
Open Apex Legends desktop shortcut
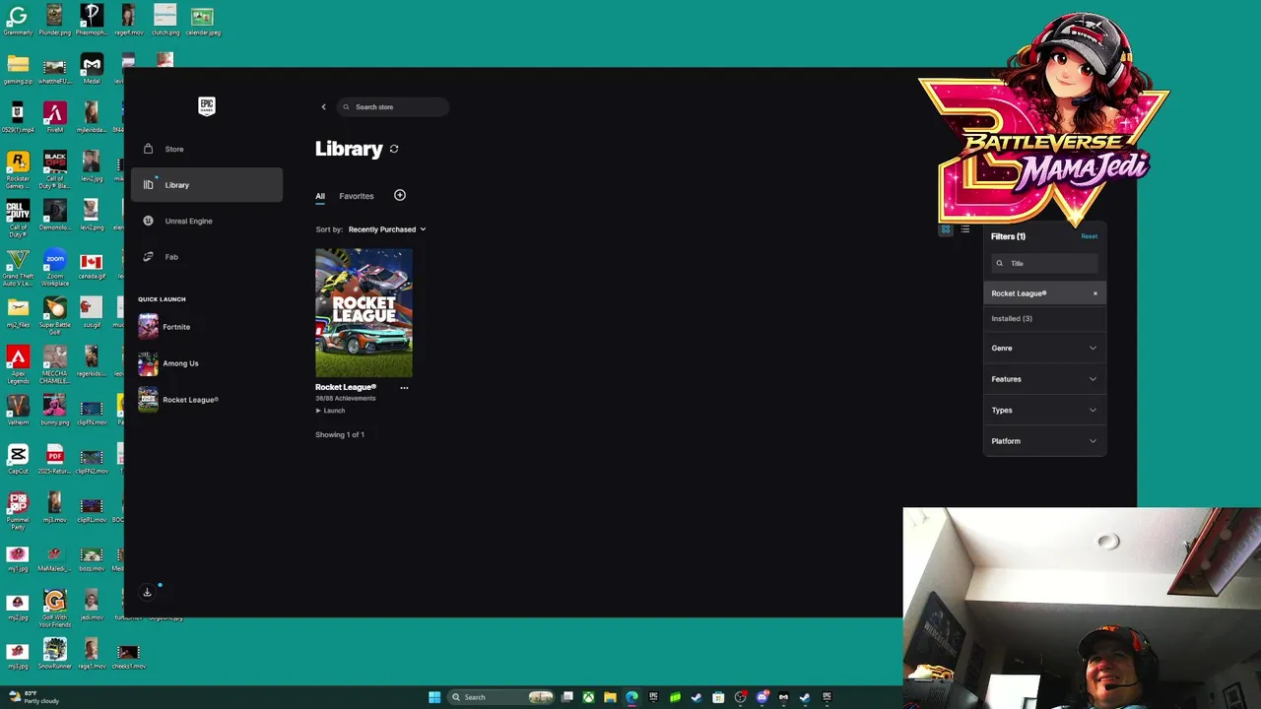click(18, 363)
